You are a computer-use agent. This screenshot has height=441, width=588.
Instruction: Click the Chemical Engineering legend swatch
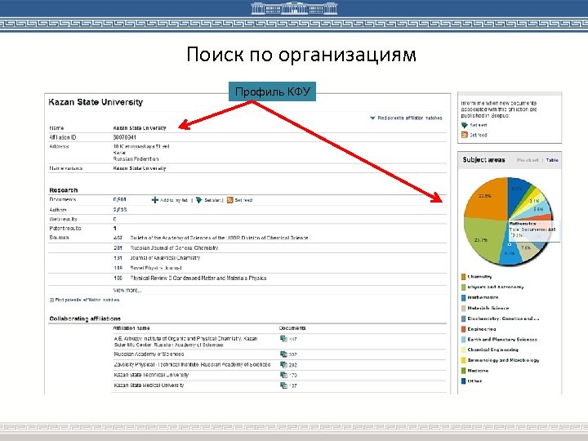click(x=464, y=350)
